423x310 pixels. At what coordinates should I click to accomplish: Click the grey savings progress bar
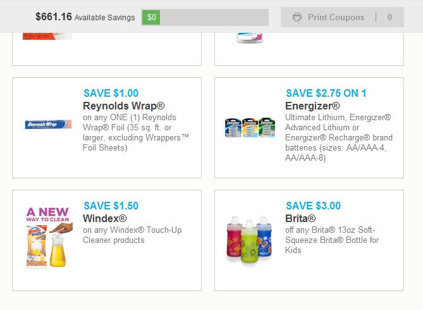pos(205,17)
